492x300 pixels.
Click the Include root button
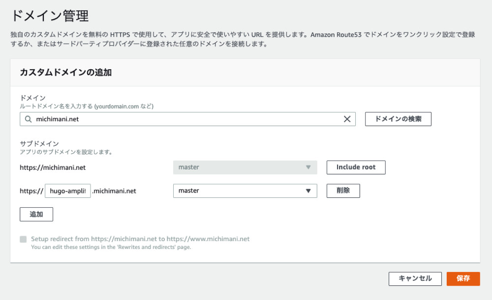coord(356,167)
